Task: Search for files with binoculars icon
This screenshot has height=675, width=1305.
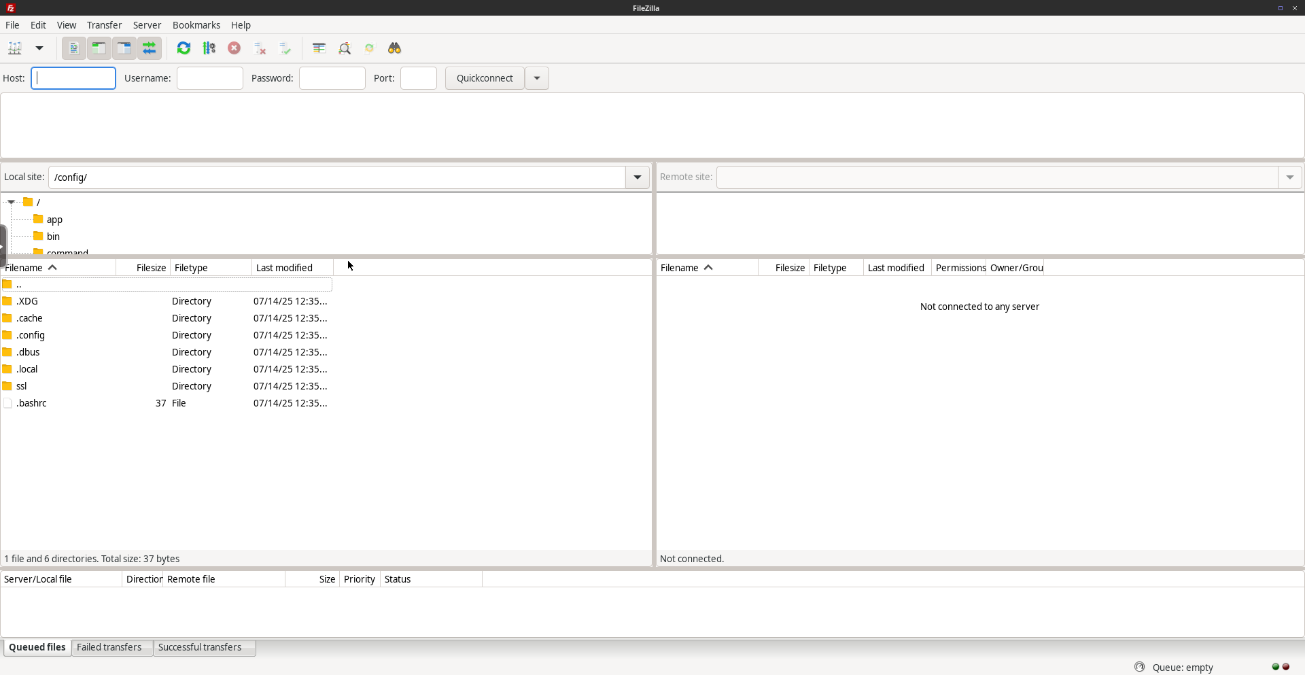Action: coord(395,48)
